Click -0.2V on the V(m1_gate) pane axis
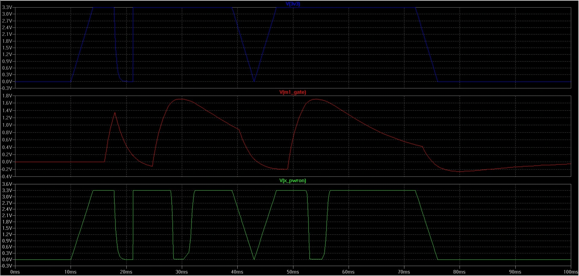The height and width of the screenshot is (276, 579). click(x=7, y=169)
